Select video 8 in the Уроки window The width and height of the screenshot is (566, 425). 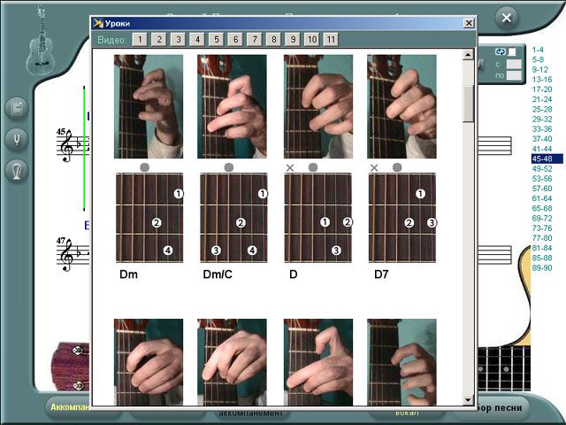point(273,40)
